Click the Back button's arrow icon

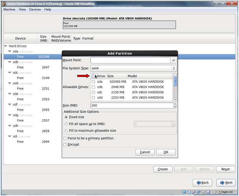pos(198,183)
